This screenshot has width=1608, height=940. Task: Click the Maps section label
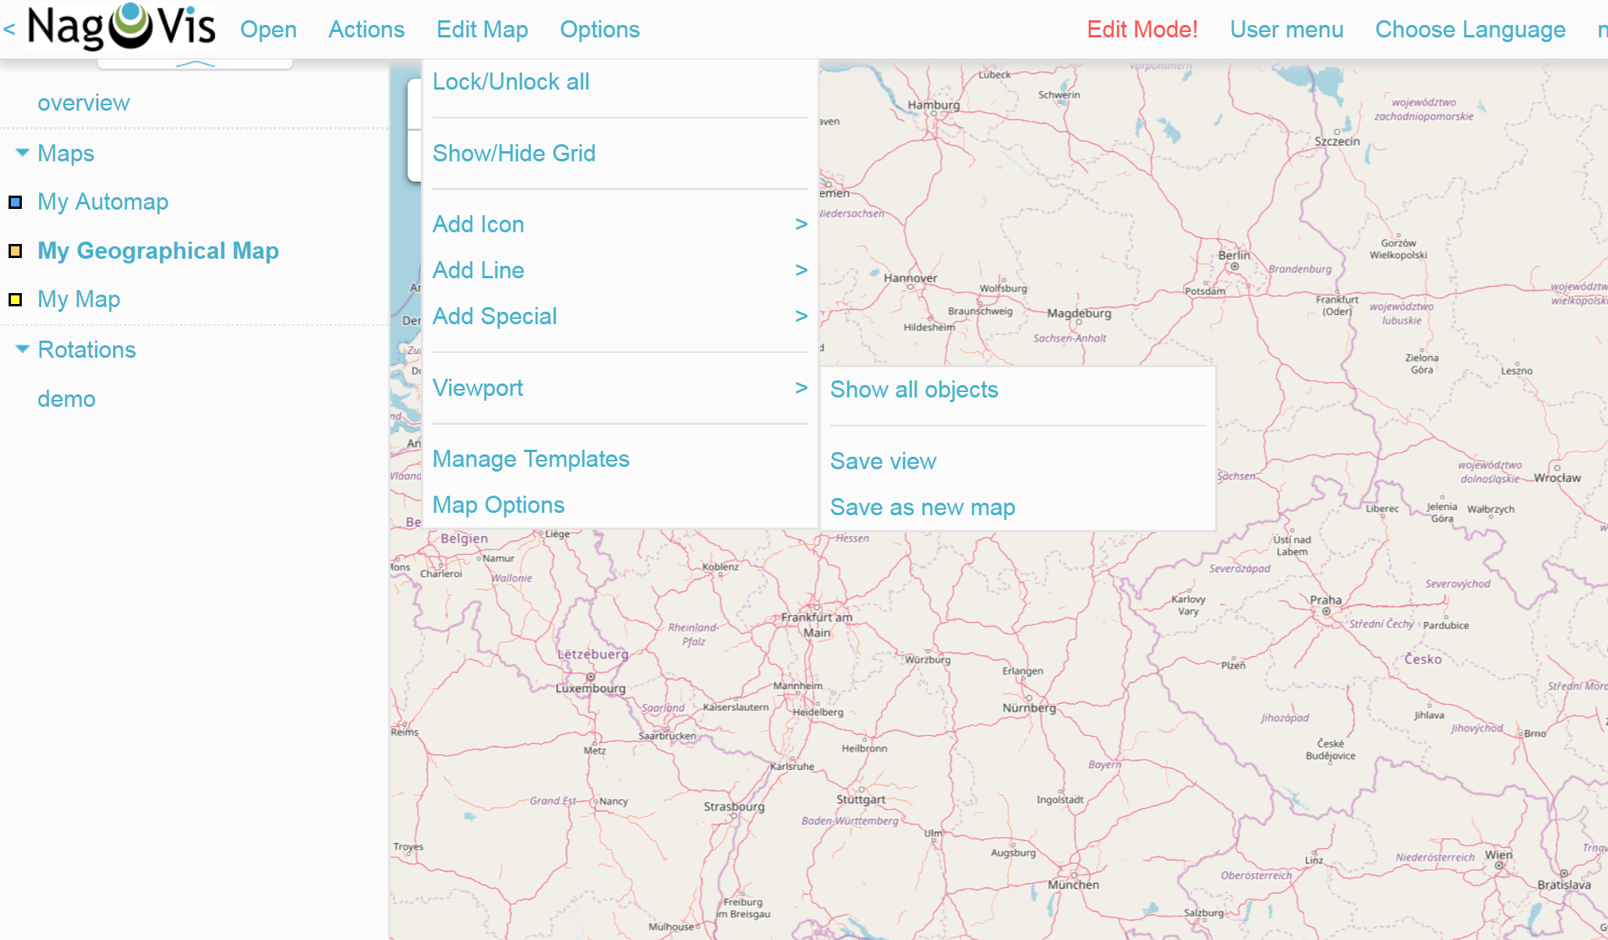[65, 154]
